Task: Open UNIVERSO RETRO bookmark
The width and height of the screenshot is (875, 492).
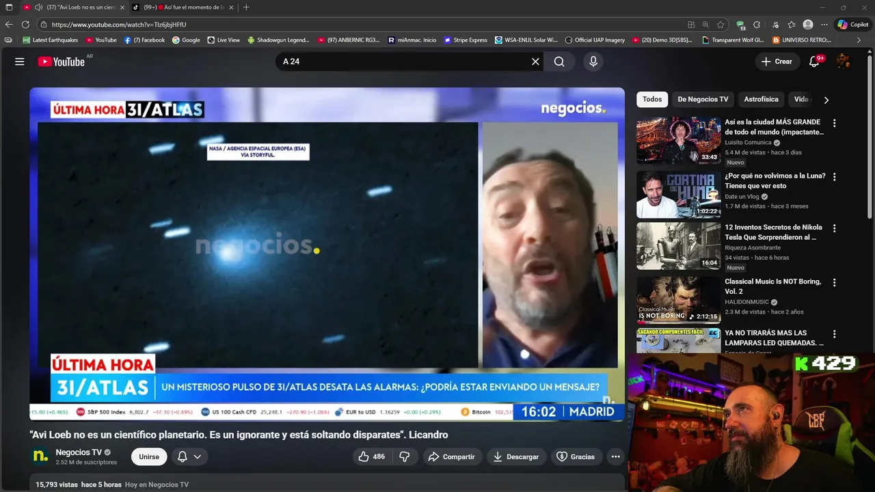Action: (x=802, y=40)
